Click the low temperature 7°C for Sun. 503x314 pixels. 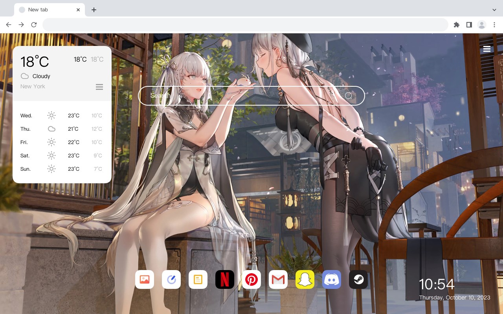98,169
